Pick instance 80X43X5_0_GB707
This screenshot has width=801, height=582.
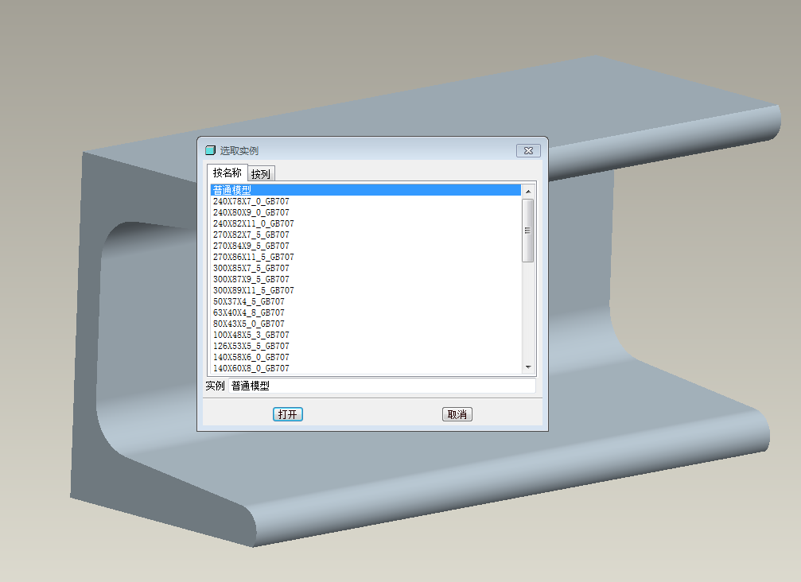click(248, 324)
